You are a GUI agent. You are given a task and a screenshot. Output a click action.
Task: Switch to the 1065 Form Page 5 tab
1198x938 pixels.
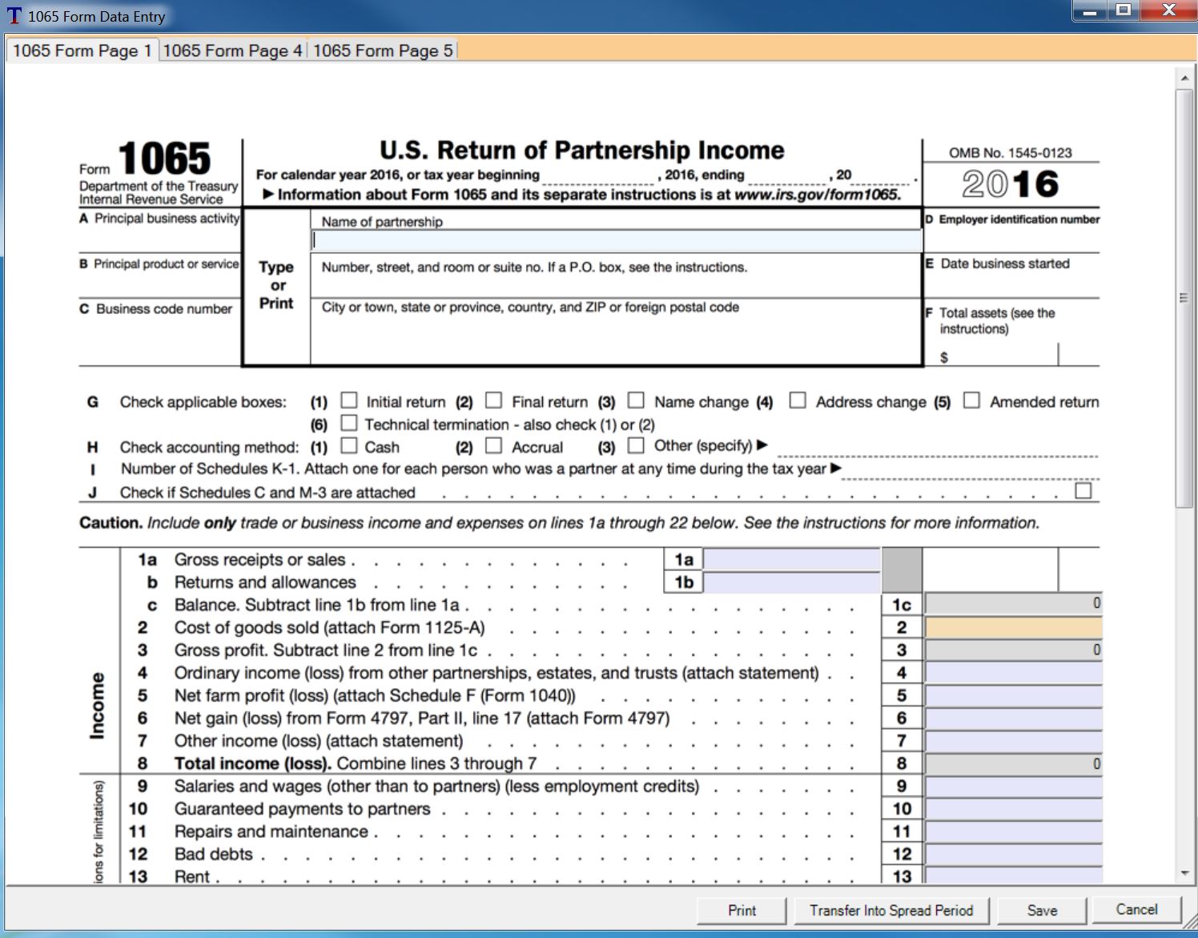pyautogui.click(x=383, y=50)
